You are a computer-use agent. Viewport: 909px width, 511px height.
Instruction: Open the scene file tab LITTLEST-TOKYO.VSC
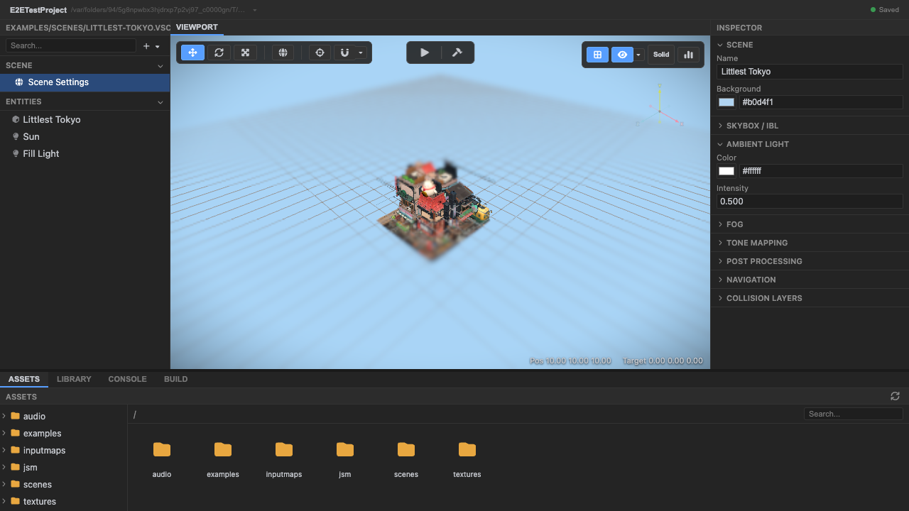tap(88, 28)
